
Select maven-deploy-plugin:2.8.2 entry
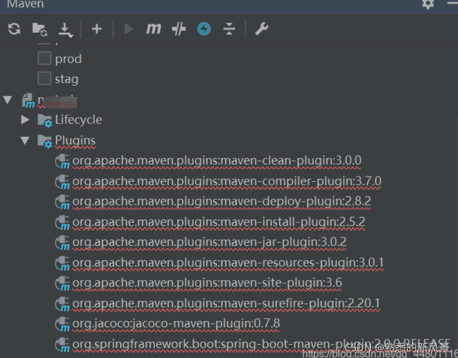222,202
